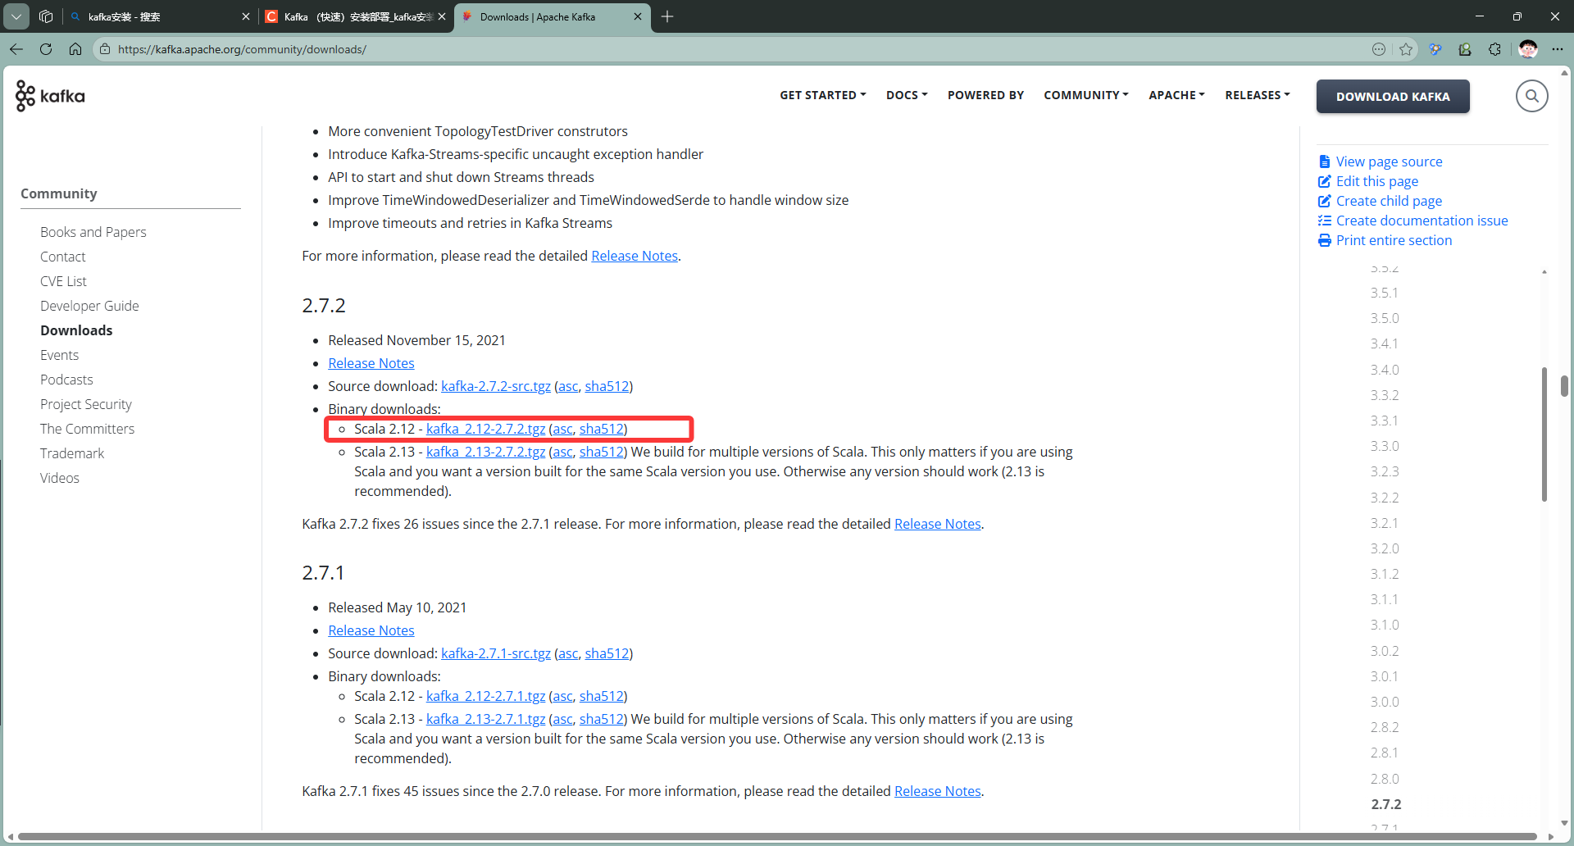
Task: Open Contact sidebar link
Action: point(62,257)
